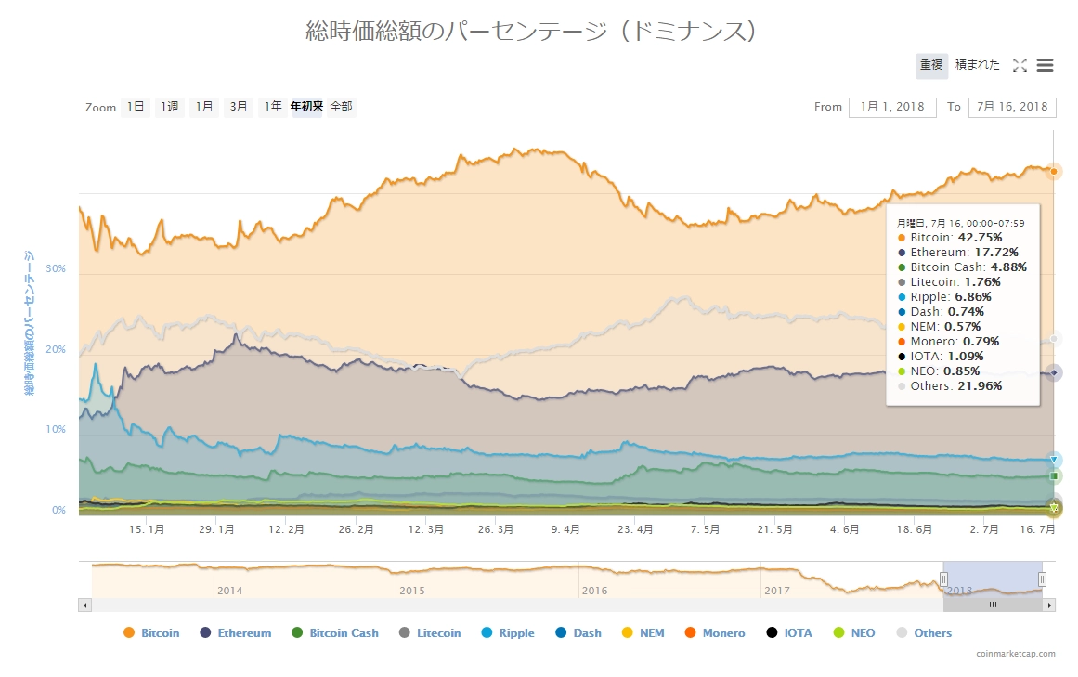Set zoom range to 1月
The image size is (1078, 677).
(x=204, y=107)
